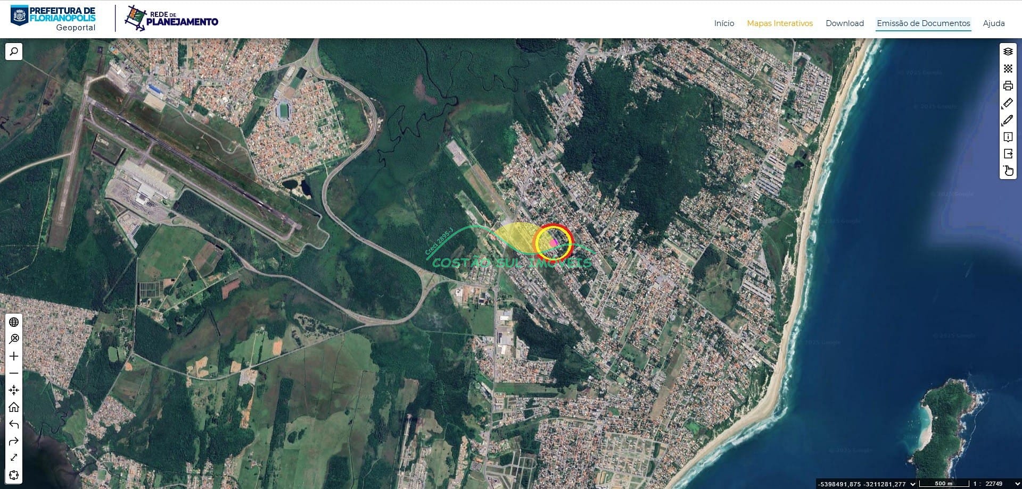Click the home extent icon
The height and width of the screenshot is (489, 1022).
point(14,407)
